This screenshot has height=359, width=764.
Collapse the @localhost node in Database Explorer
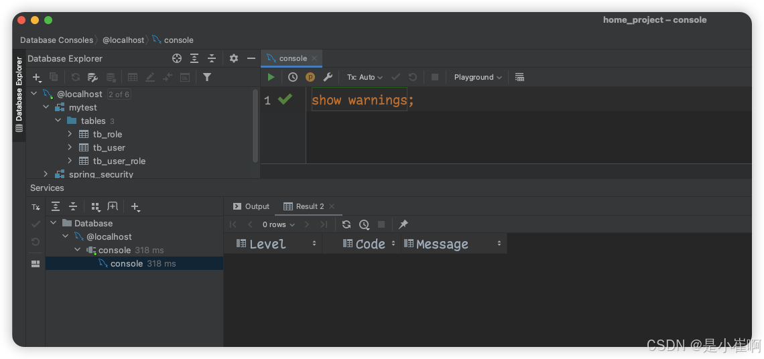click(34, 94)
